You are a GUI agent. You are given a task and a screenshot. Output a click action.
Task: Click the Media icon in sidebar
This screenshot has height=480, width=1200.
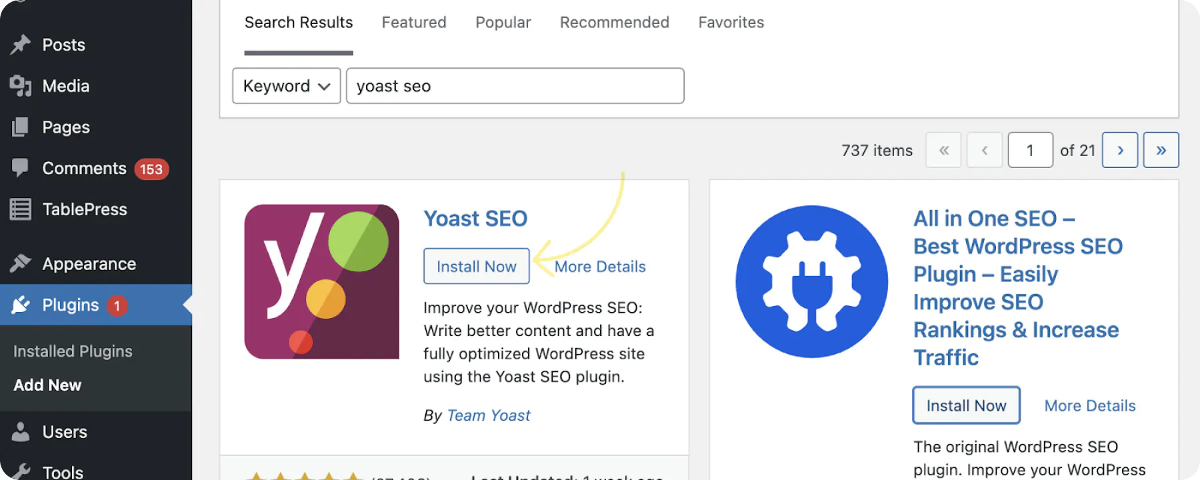[x=21, y=86]
